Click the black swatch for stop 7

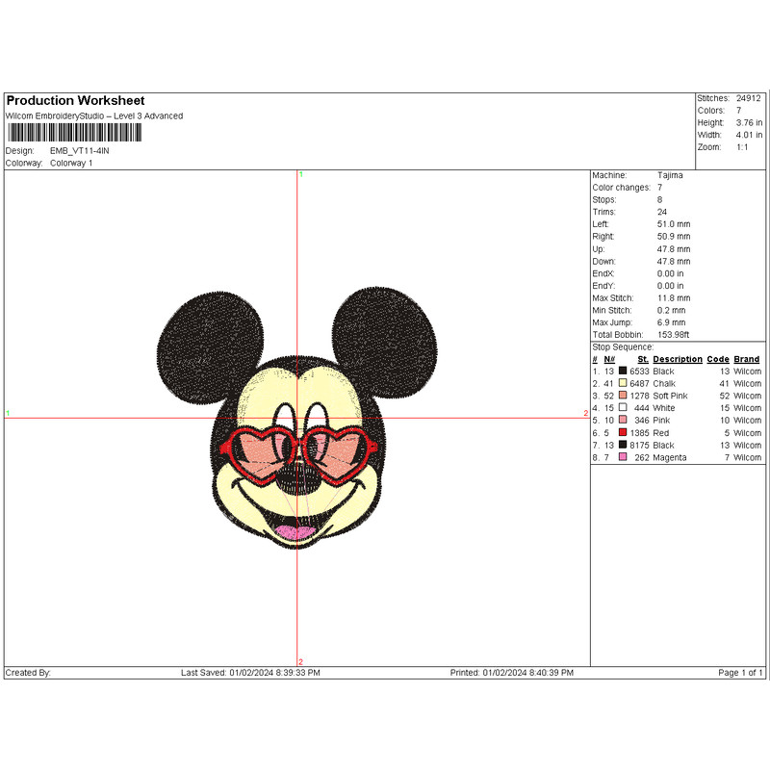click(623, 446)
